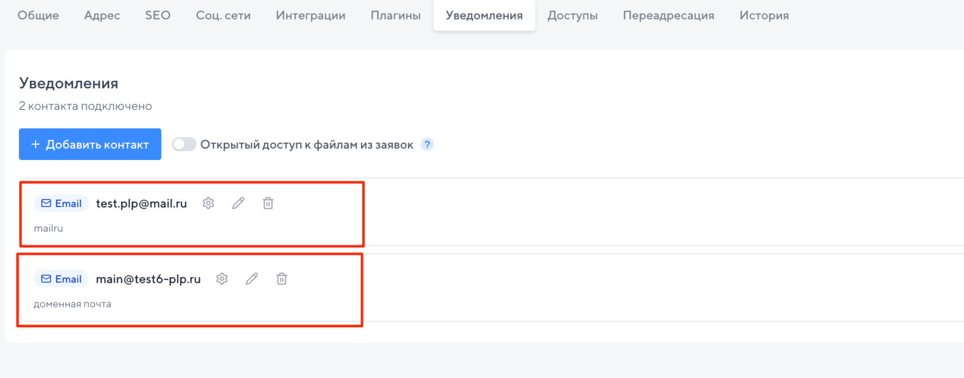The image size is (964, 378).
Task: Switch to the Общие tab
Action: (x=38, y=15)
